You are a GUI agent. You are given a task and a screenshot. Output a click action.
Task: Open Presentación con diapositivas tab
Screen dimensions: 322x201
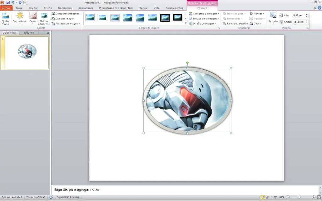tap(116, 8)
